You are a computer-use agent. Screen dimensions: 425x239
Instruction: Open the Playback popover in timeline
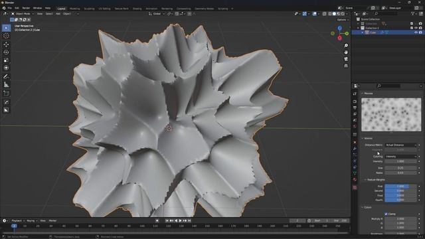[18, 220]
